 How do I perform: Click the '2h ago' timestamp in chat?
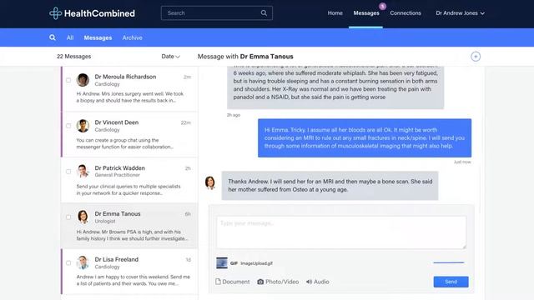tap(234, 115)
